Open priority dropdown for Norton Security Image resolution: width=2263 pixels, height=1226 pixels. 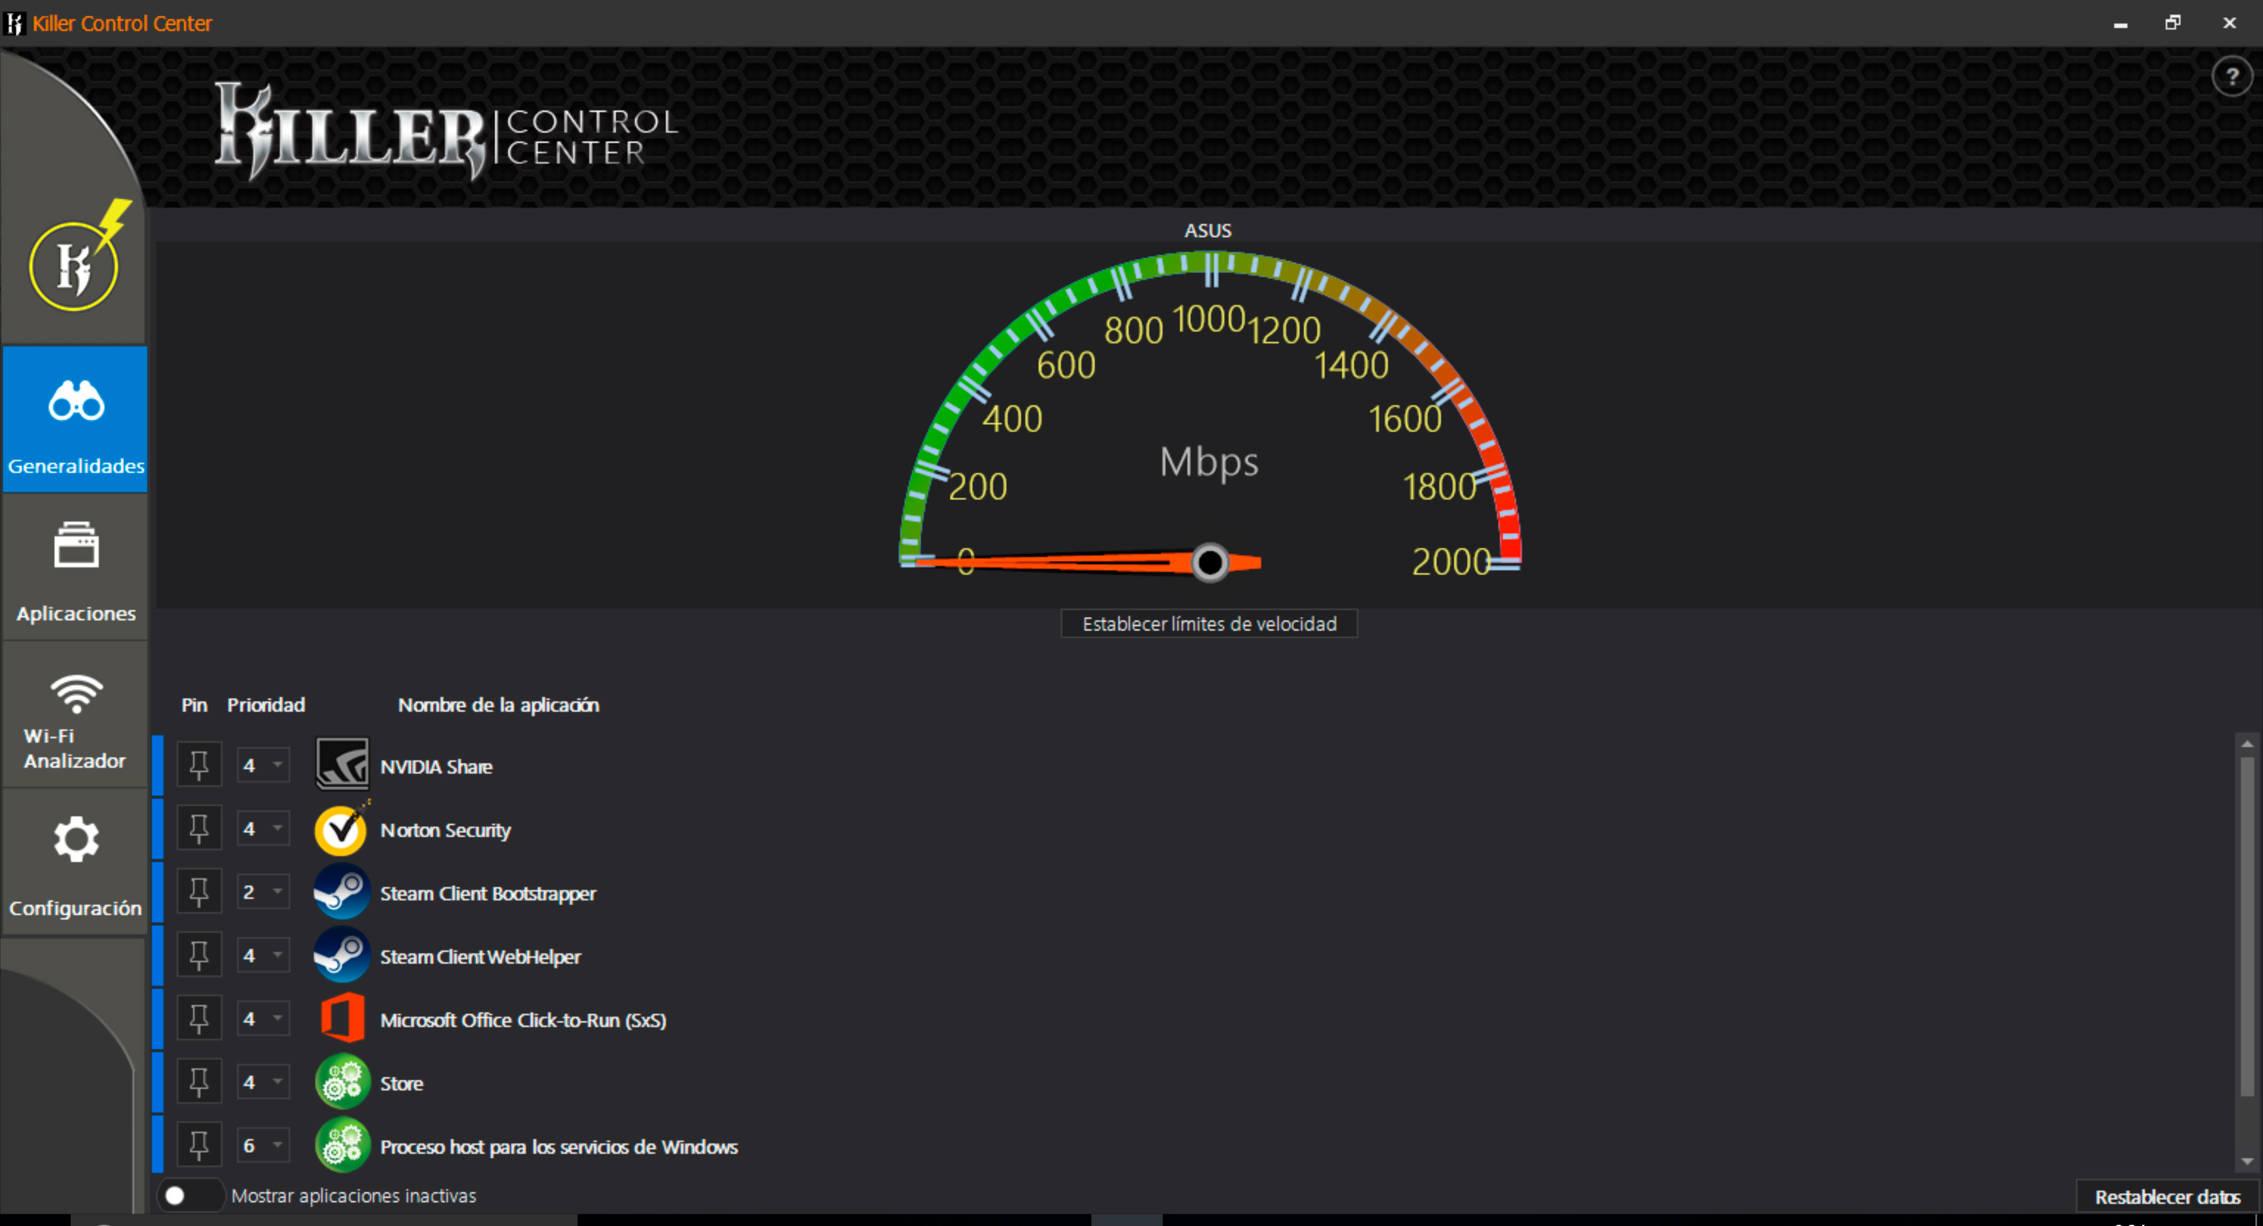pyautogui.click(x=263, y=829)
